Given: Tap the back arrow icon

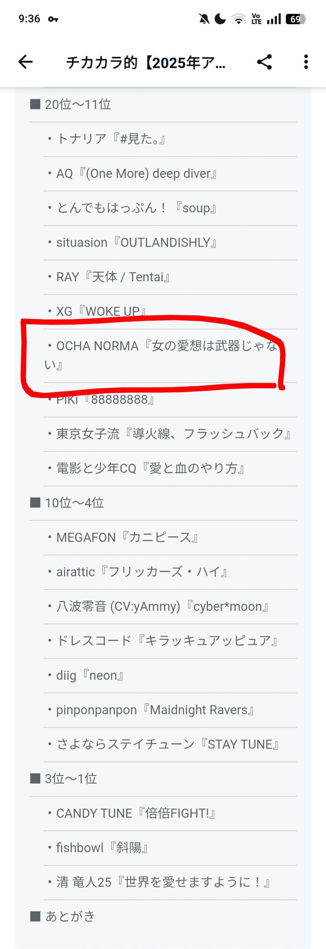Looking at the screenshot, I should [x=26, y=62].
